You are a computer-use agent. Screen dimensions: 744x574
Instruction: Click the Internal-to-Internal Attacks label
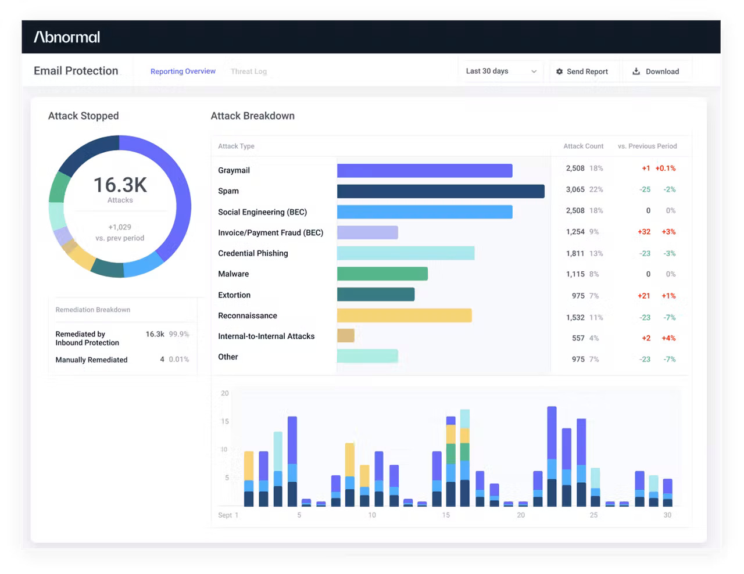click(266, 336)
